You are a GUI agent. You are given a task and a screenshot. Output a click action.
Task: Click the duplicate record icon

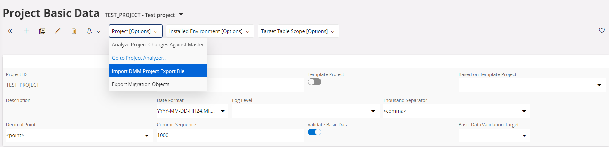42,31
